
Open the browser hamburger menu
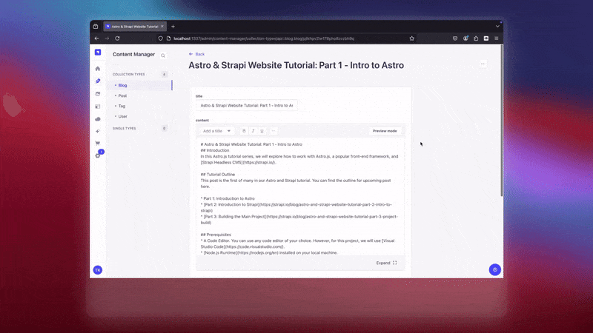click(497, 38)
